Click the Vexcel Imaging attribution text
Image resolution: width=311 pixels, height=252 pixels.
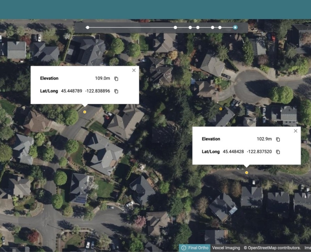(x=226, y=248)
